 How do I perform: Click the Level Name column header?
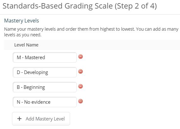click(x=26, y=45)
